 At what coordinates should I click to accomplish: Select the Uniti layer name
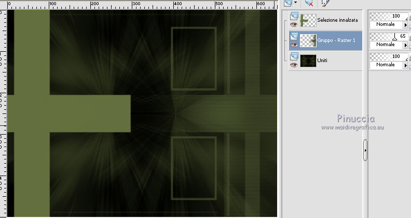(322, 61)
